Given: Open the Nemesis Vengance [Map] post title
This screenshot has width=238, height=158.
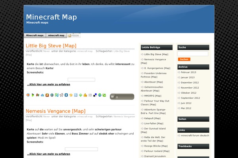Looking at the screenshot, I should coord(56,111).
